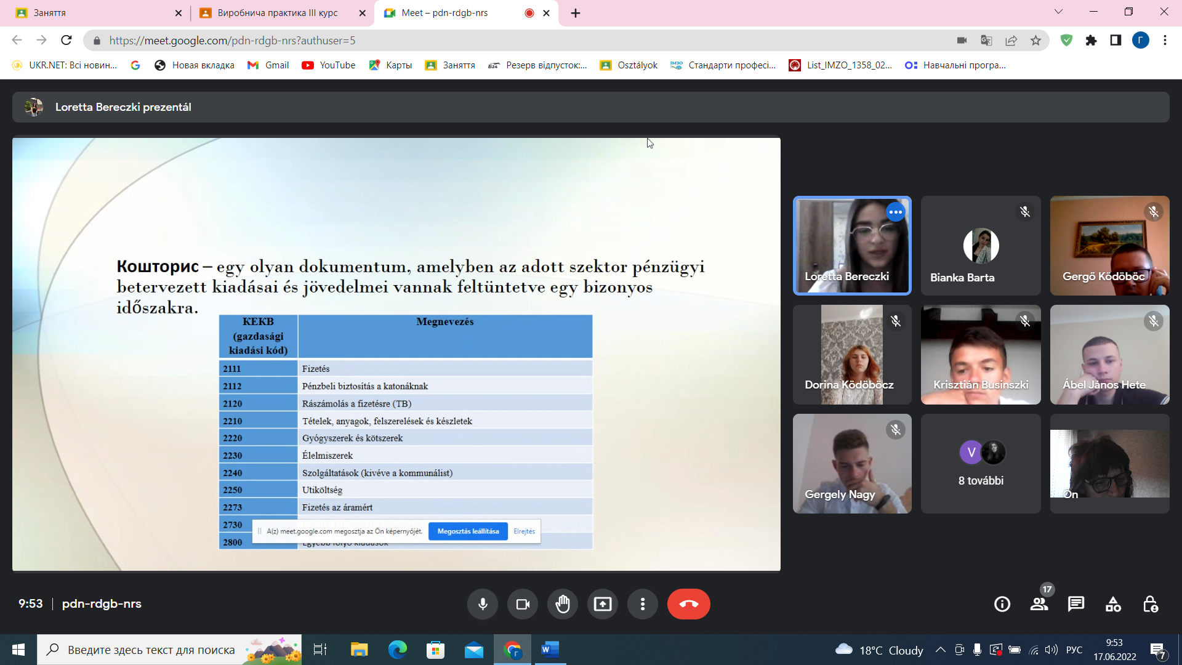The image size is (1182, 665).
Task: Toggle the raise hand button
Action: pyautogui.click(x=563, y=604)
